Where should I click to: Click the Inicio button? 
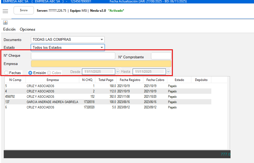(x=24, y=10)
